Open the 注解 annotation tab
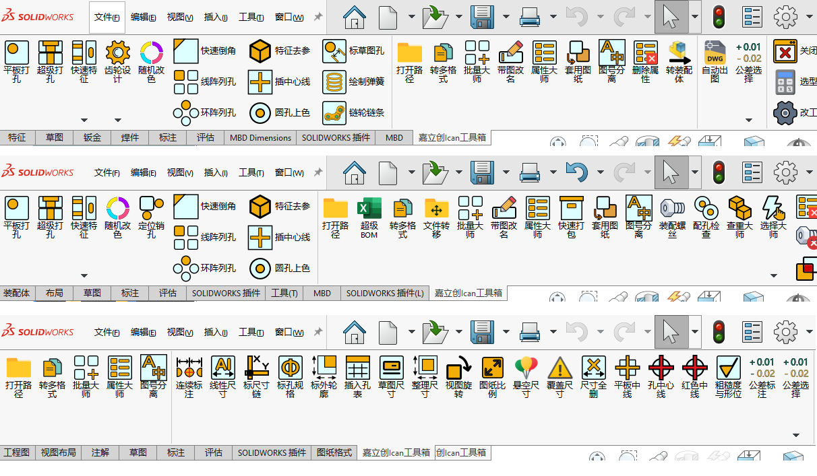The image size is (817, 476). 100,452
